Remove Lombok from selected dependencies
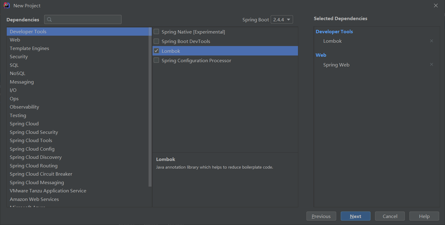 point(431,41)
